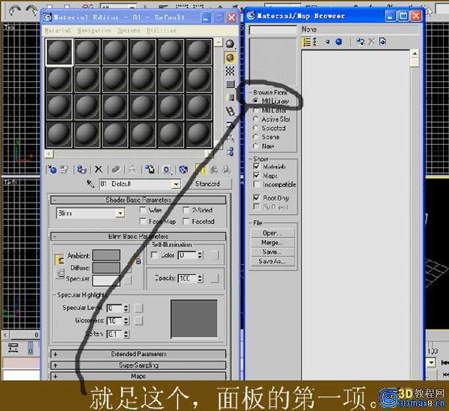Toggle Backlight icon beside sample slots
This screenshot has height=411, width=449.
(230, 57)
